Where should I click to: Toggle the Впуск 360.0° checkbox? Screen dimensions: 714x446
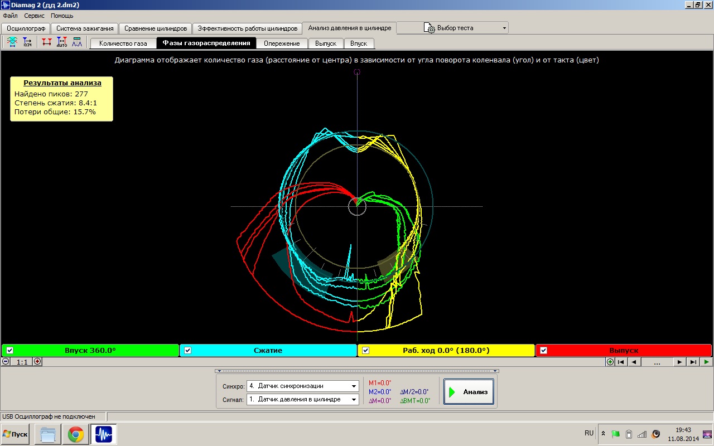tap(9, 351)
